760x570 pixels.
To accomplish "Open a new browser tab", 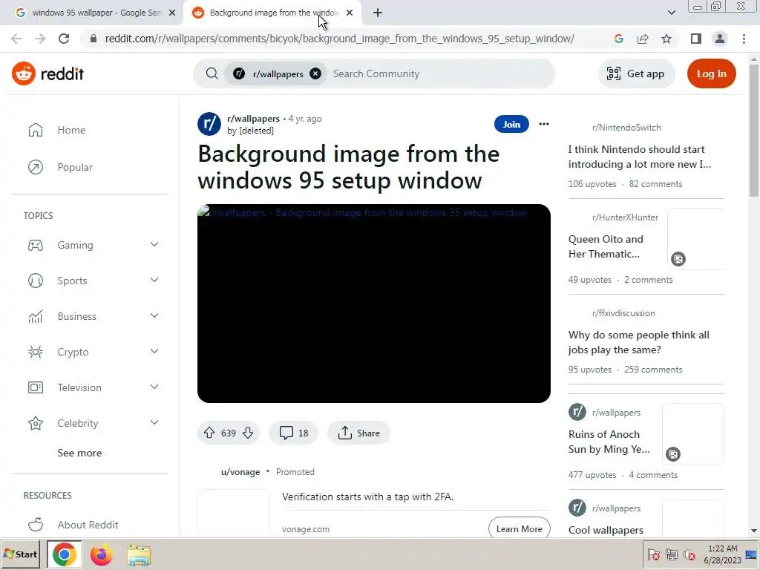I will (378, 13).
